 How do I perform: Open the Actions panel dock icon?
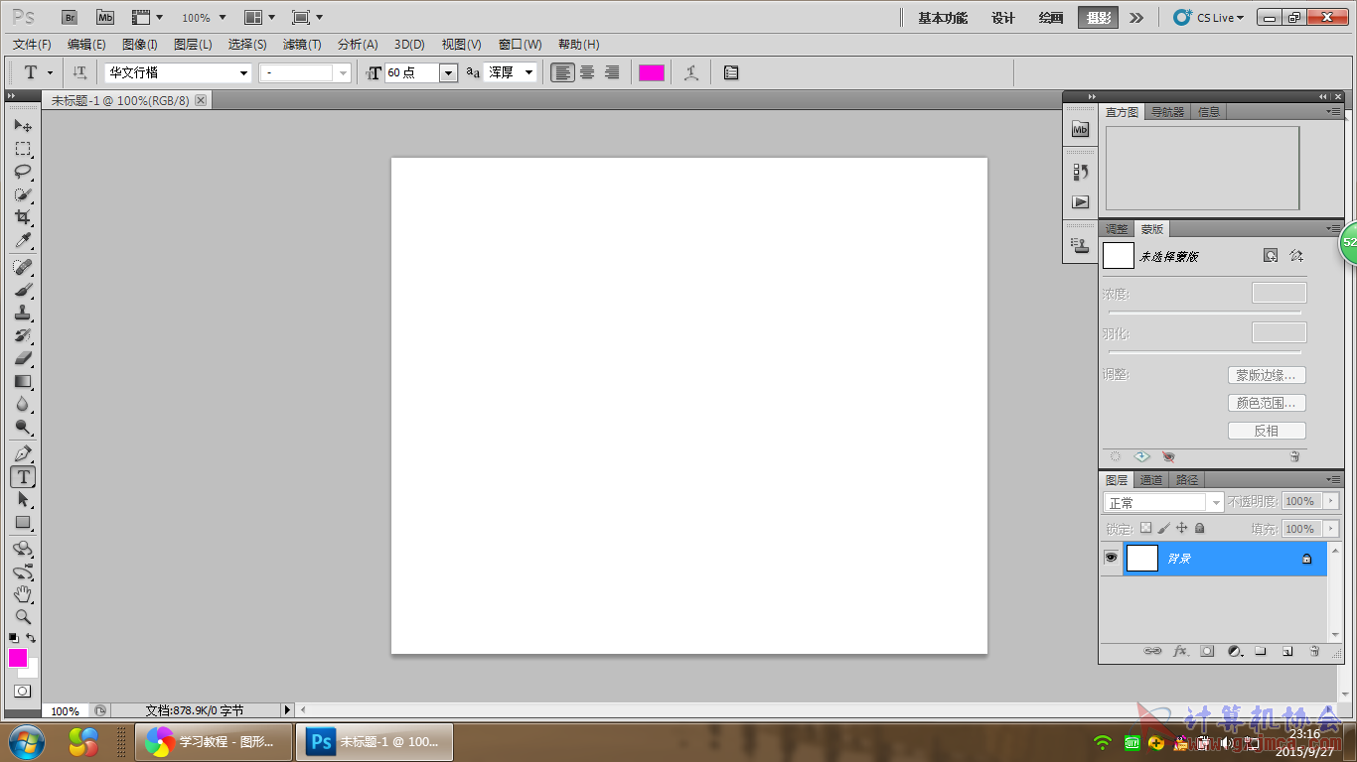tap(1080, 201)
